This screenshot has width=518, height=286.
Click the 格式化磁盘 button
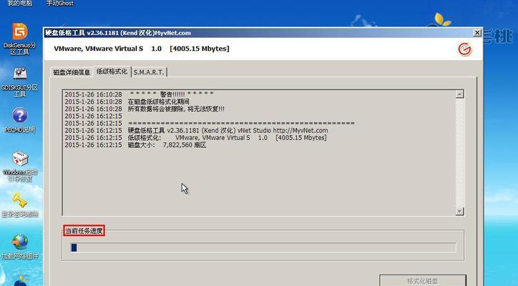423,281
